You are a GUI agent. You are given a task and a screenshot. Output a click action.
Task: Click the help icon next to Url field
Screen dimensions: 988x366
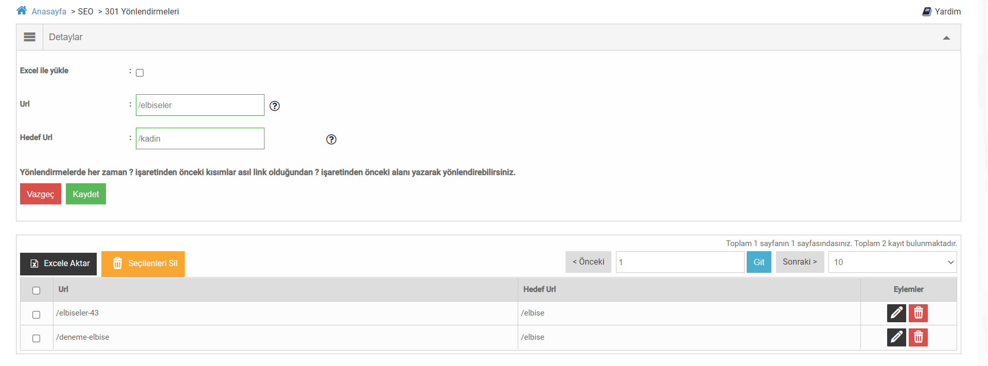pos(275,106)
